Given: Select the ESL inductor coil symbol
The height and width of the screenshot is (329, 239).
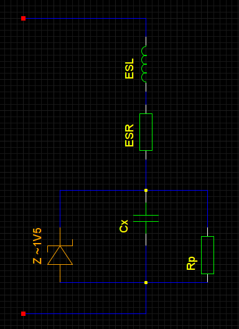Looking at the screenshot, I should [x=144, y=64].
